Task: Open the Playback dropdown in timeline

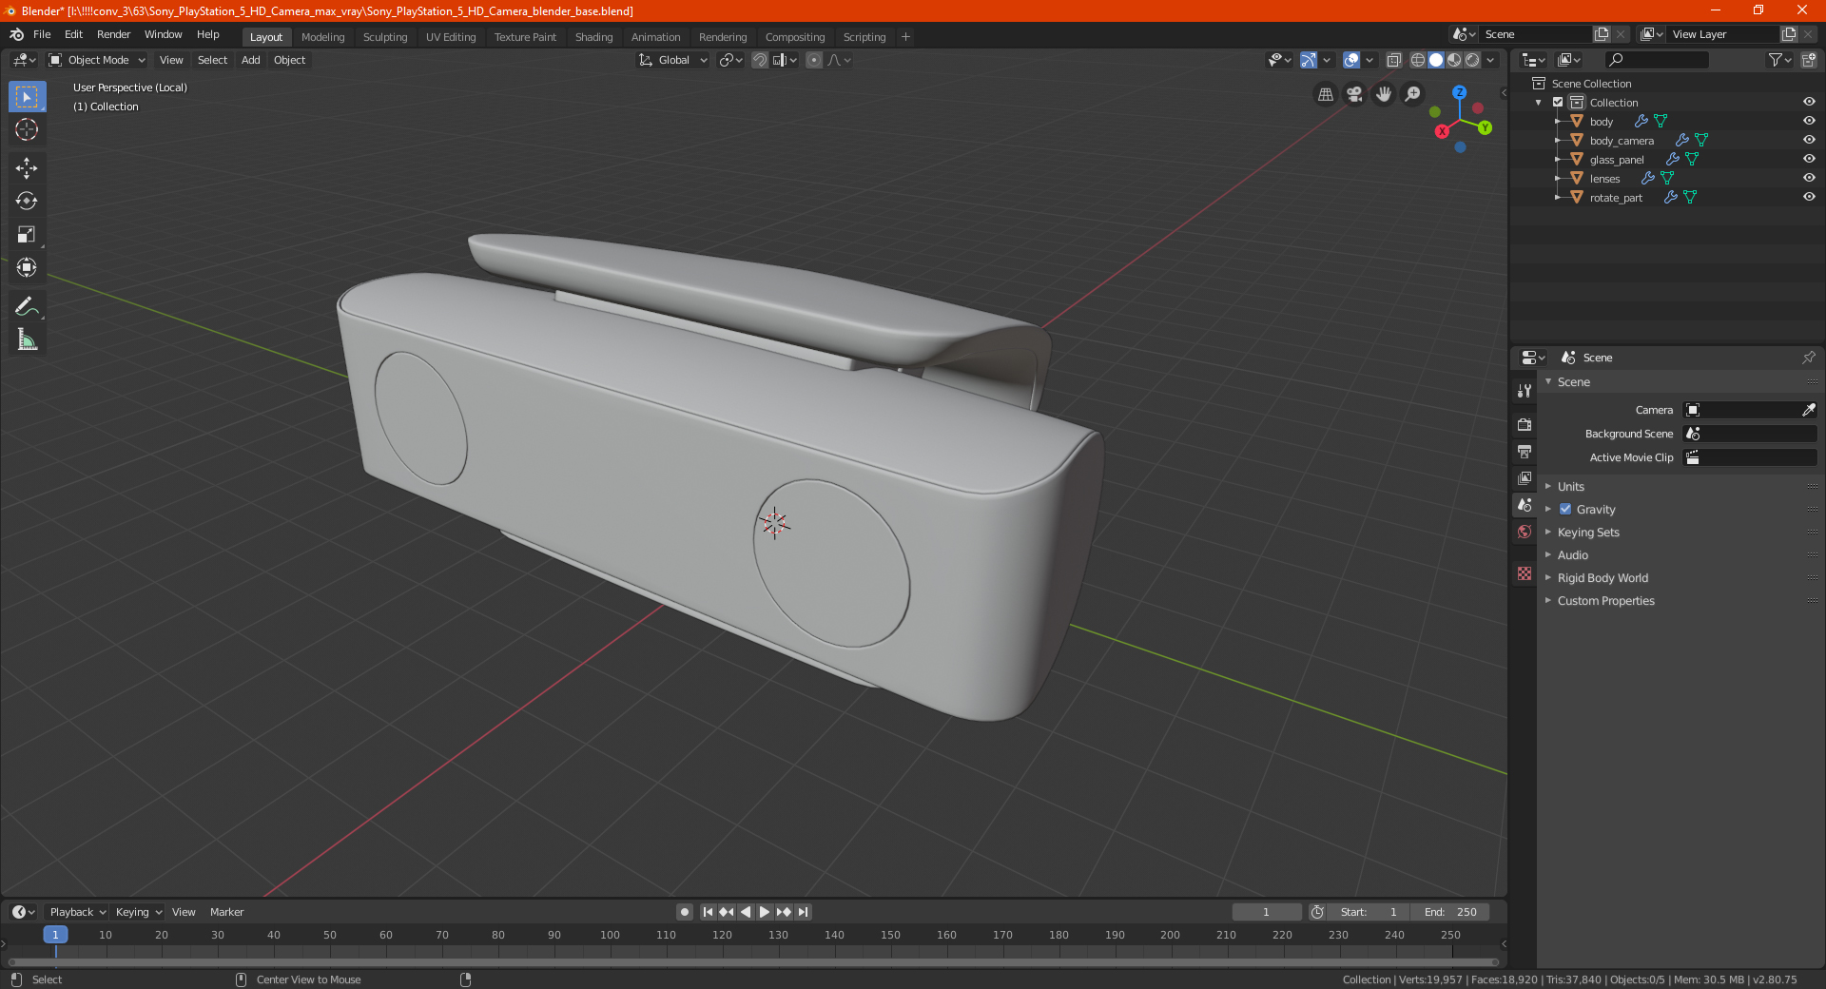Action: click(77, 912)
